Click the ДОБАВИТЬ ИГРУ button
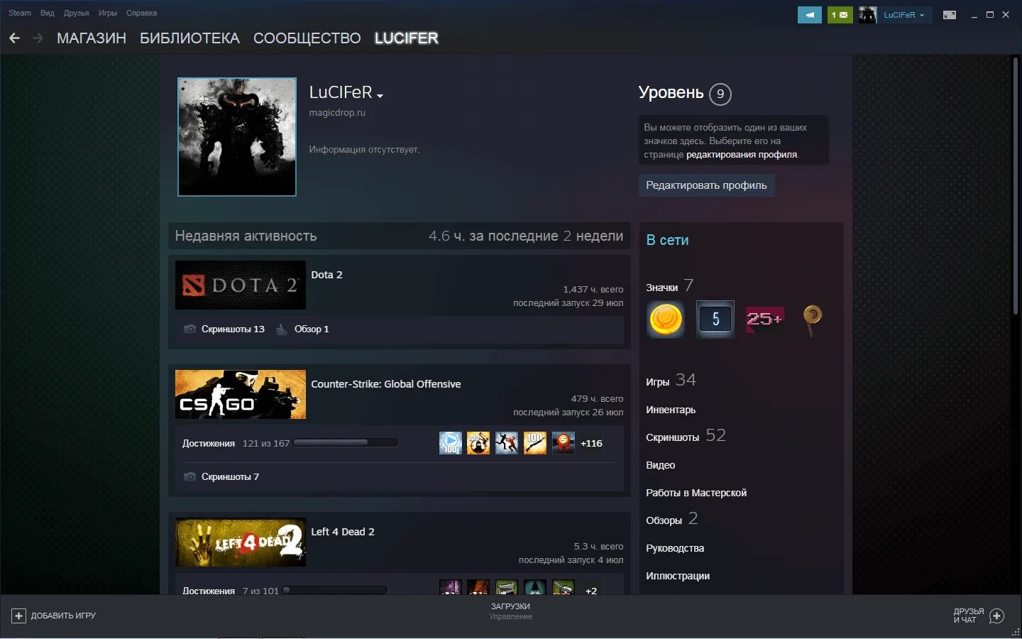1022x639 pixels. click(x=53, y=616)
